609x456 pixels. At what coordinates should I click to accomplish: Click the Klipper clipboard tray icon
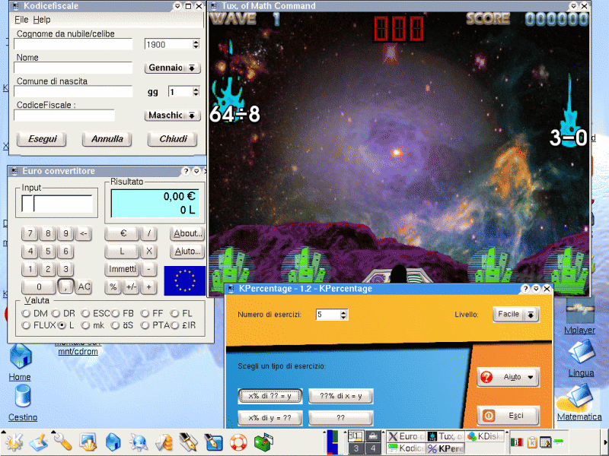click(x=531, y=442)
